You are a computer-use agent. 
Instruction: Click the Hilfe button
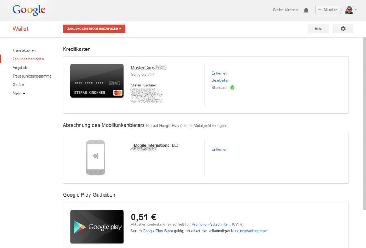318,29
